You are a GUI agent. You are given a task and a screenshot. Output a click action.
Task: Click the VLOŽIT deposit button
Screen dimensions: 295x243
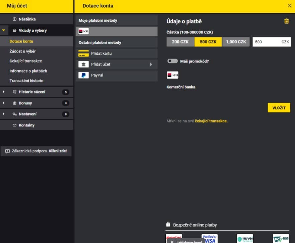[x=279, y=108]
